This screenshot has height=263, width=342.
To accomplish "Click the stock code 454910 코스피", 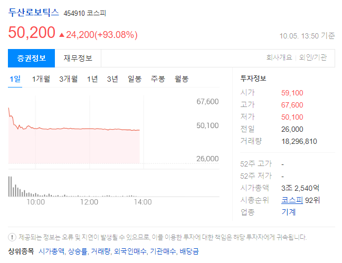I will (84, 13).
